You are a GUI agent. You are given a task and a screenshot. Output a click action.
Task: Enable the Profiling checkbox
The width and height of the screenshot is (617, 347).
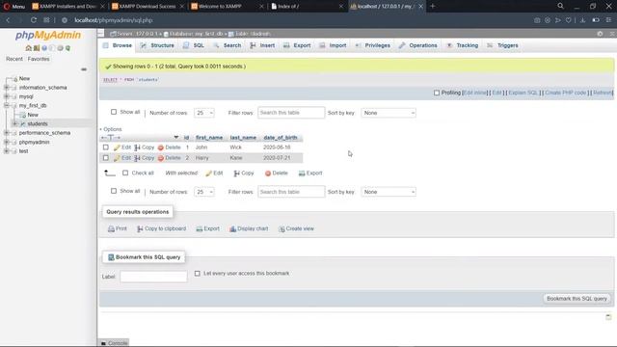(437, 93)
